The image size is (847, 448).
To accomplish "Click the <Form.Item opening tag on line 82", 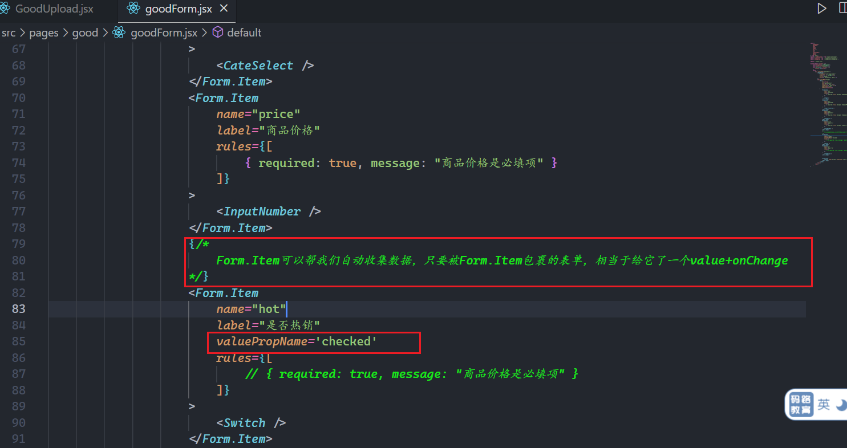I will click(224, 293).
